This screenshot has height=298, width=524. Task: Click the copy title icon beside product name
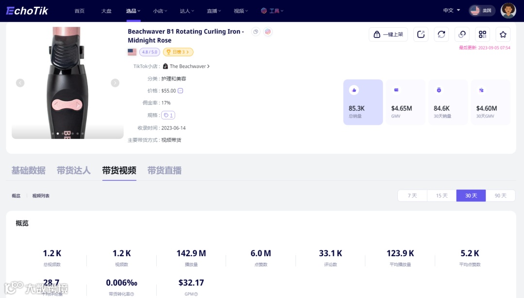point(256,32)
